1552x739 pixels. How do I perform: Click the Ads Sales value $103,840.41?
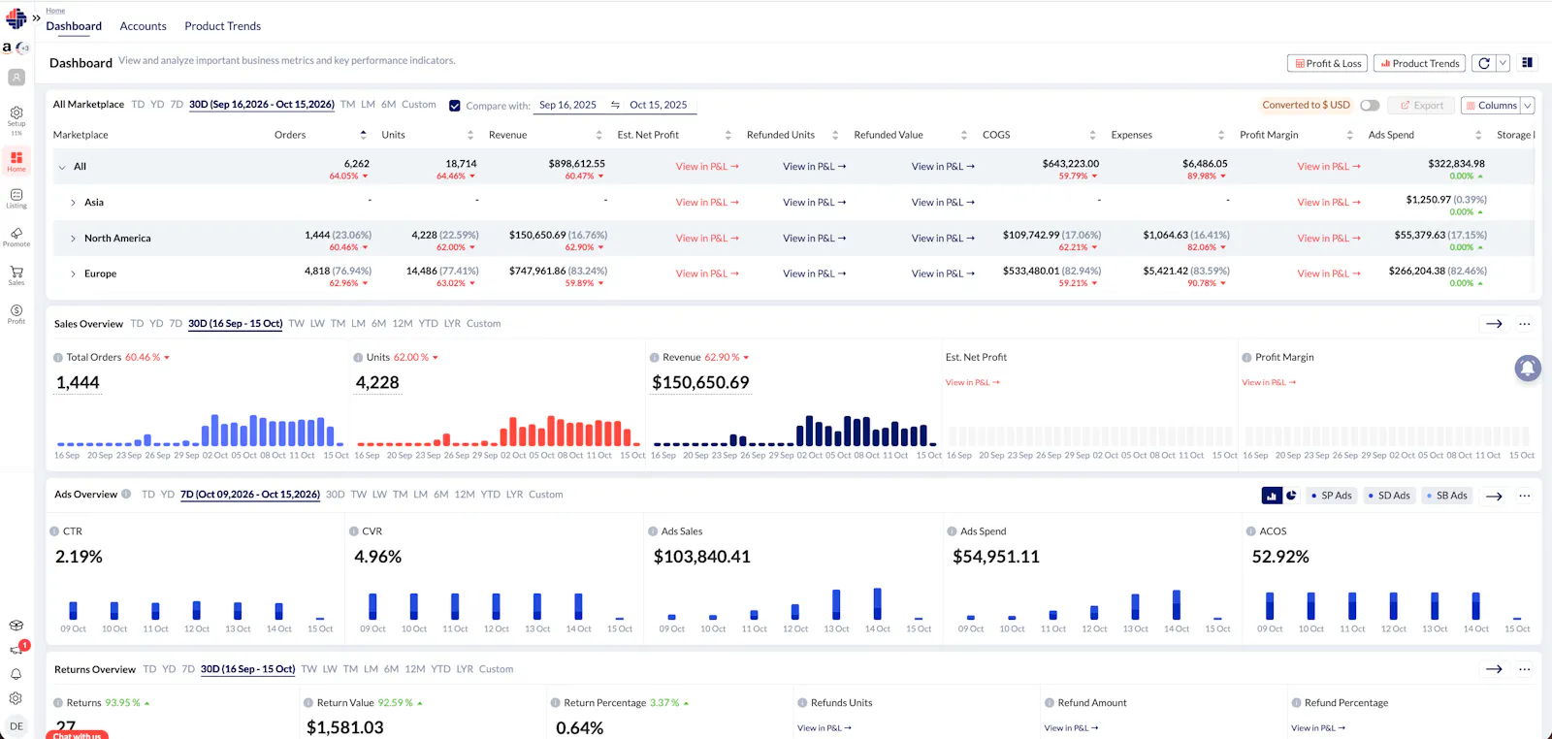point(701,558)
